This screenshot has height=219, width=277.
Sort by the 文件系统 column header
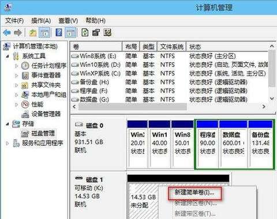(x=172, y=47)
